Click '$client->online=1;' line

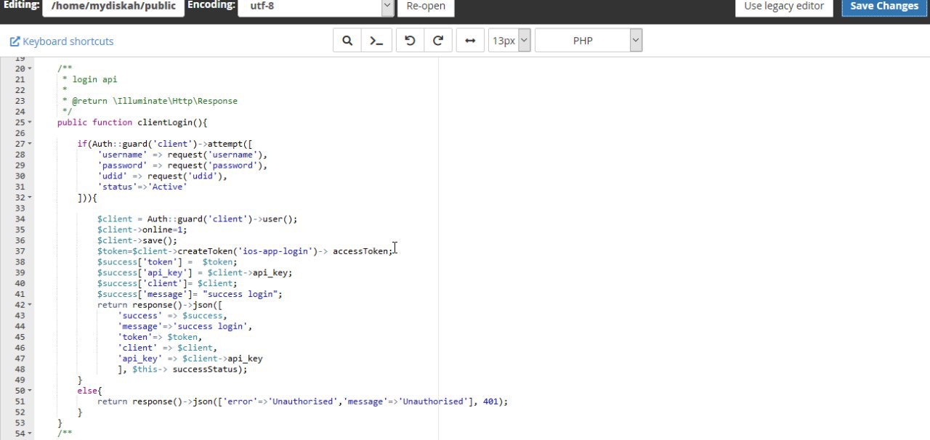142,229
